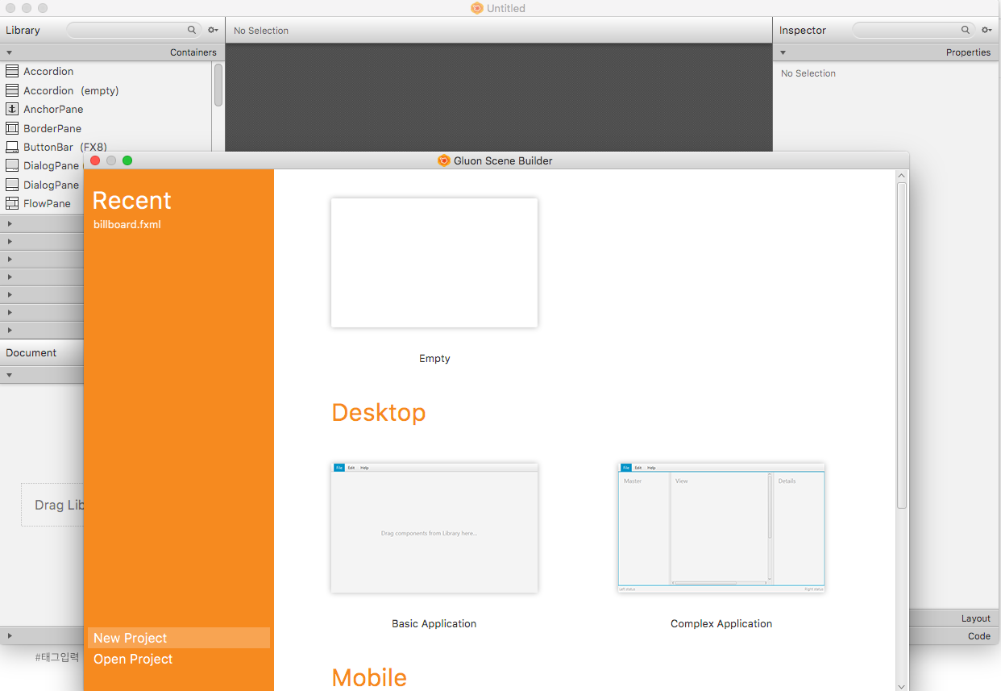Click the welcome dialog vertical scrollbar thumb
1001x691 pixels.
tap(902, 345)
